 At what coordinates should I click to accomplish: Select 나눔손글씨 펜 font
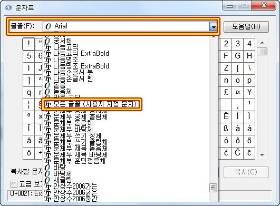pyautogui.click(x=73, y=79)
